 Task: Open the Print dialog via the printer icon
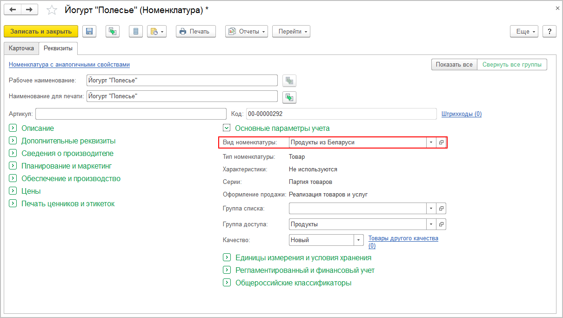(x=195, y=31)
